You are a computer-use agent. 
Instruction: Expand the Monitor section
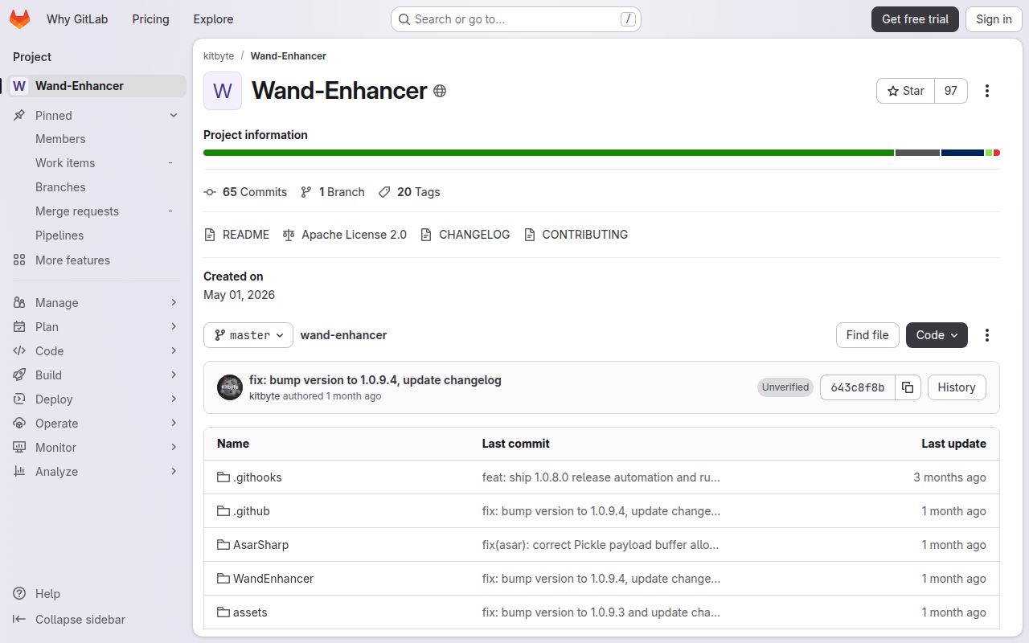(97, 448)
